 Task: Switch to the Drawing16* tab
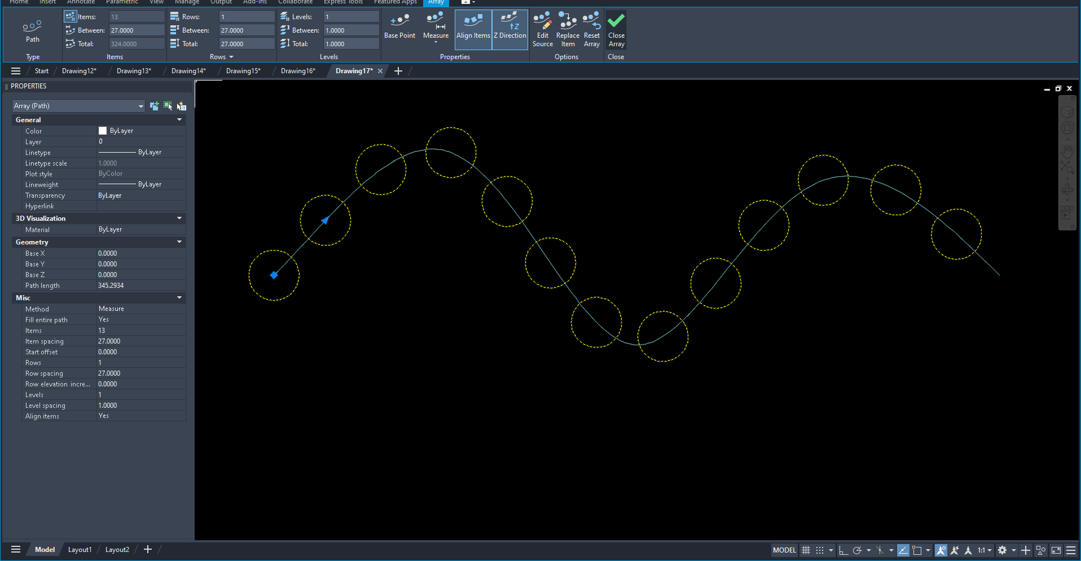coord(298,71)
